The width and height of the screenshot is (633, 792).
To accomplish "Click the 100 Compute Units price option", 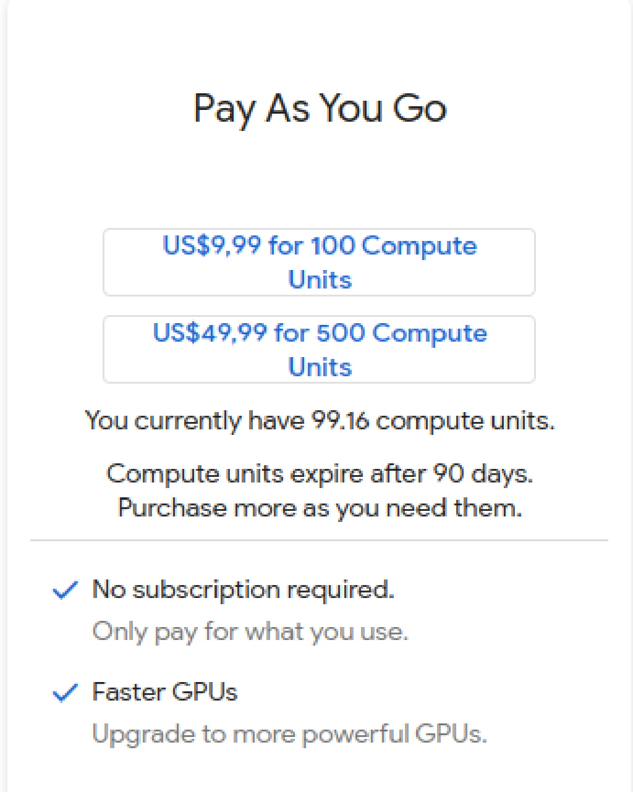I will 319,262.
